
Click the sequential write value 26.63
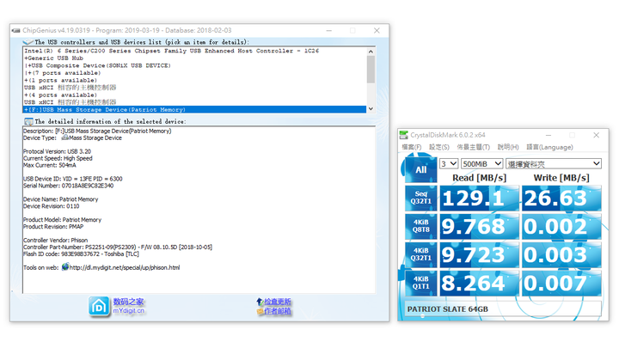point(561,198)
